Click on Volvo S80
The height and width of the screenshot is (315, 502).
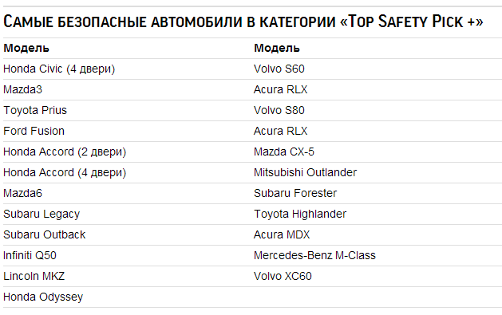279,110
